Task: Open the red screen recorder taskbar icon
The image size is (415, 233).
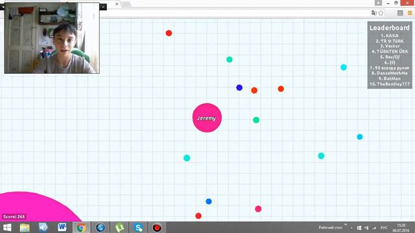Action: click(157, 227)
